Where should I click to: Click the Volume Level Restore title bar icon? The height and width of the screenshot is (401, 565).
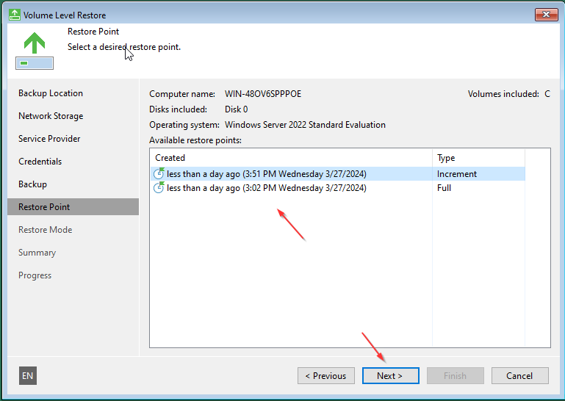click(15, 15)
